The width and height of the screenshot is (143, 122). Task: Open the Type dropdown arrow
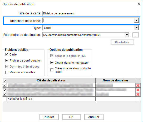(x=136, y=28)
